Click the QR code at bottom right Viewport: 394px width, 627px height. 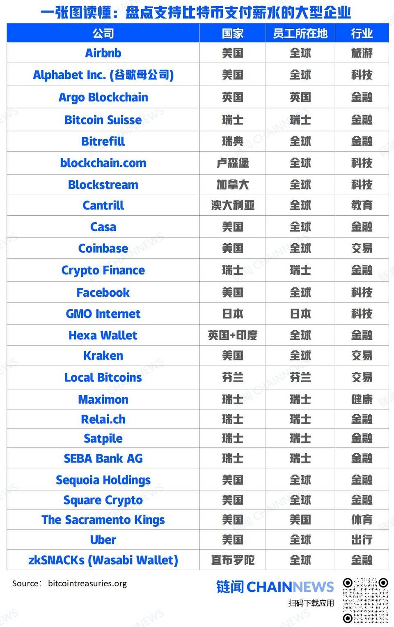point(365,600)
